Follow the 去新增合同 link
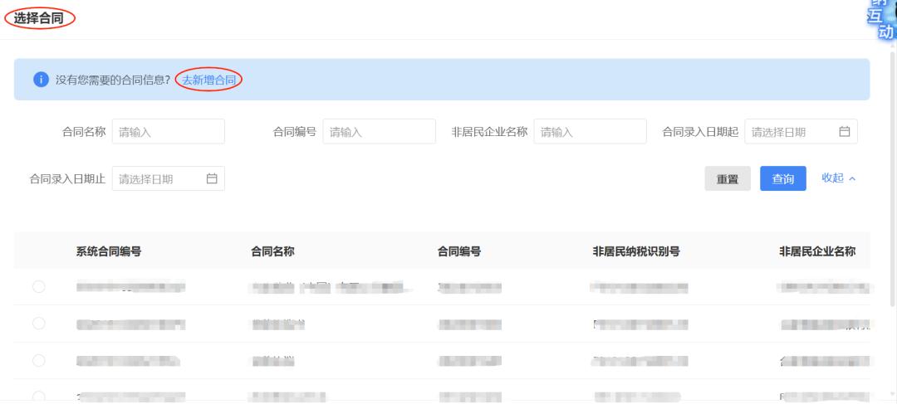This screenshot has height=404, width=897. click(x=208, y=80)
